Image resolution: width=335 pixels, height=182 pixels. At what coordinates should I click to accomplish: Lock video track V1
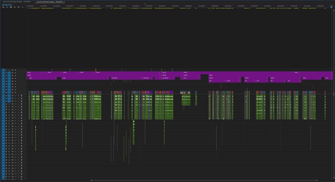pos(6,93)
